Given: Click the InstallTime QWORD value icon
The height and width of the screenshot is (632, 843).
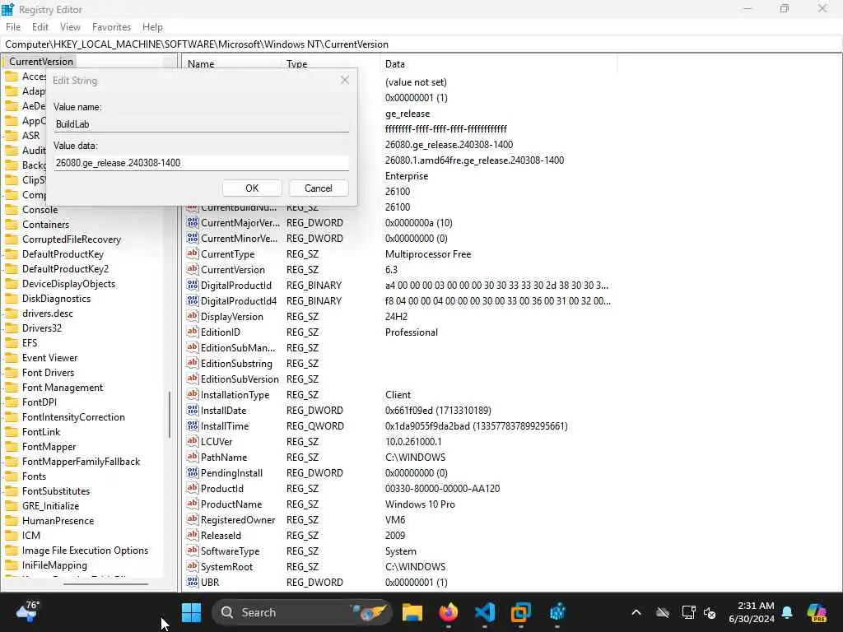Looking at the screenshot, I should [193, 425].
